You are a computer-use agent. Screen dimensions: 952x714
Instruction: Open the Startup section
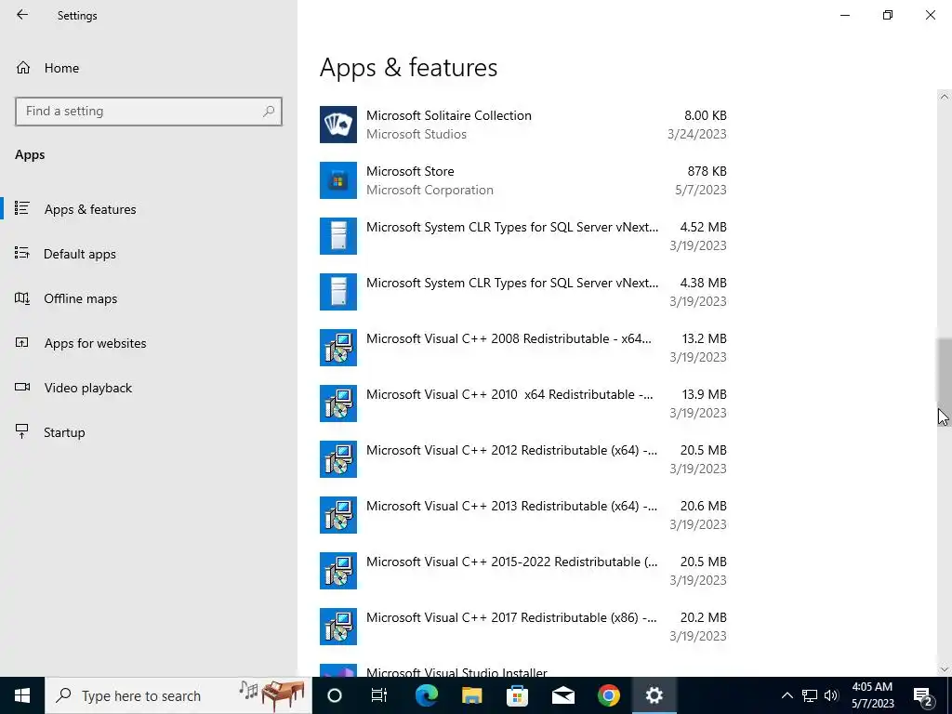pyautogui.click(x=149, y=432)
